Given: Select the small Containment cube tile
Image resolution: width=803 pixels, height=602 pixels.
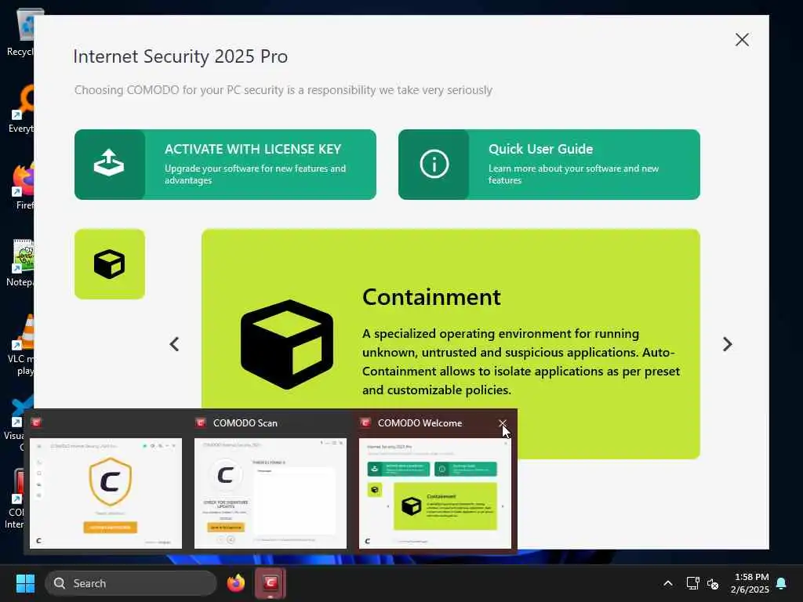Looking at the screenshot, I should (x=110, y=264).
